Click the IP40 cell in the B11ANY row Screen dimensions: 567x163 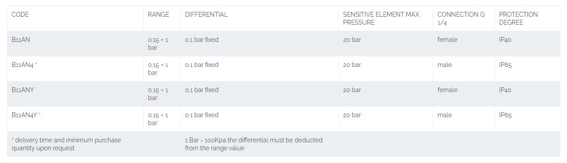(x=505, y=90)
